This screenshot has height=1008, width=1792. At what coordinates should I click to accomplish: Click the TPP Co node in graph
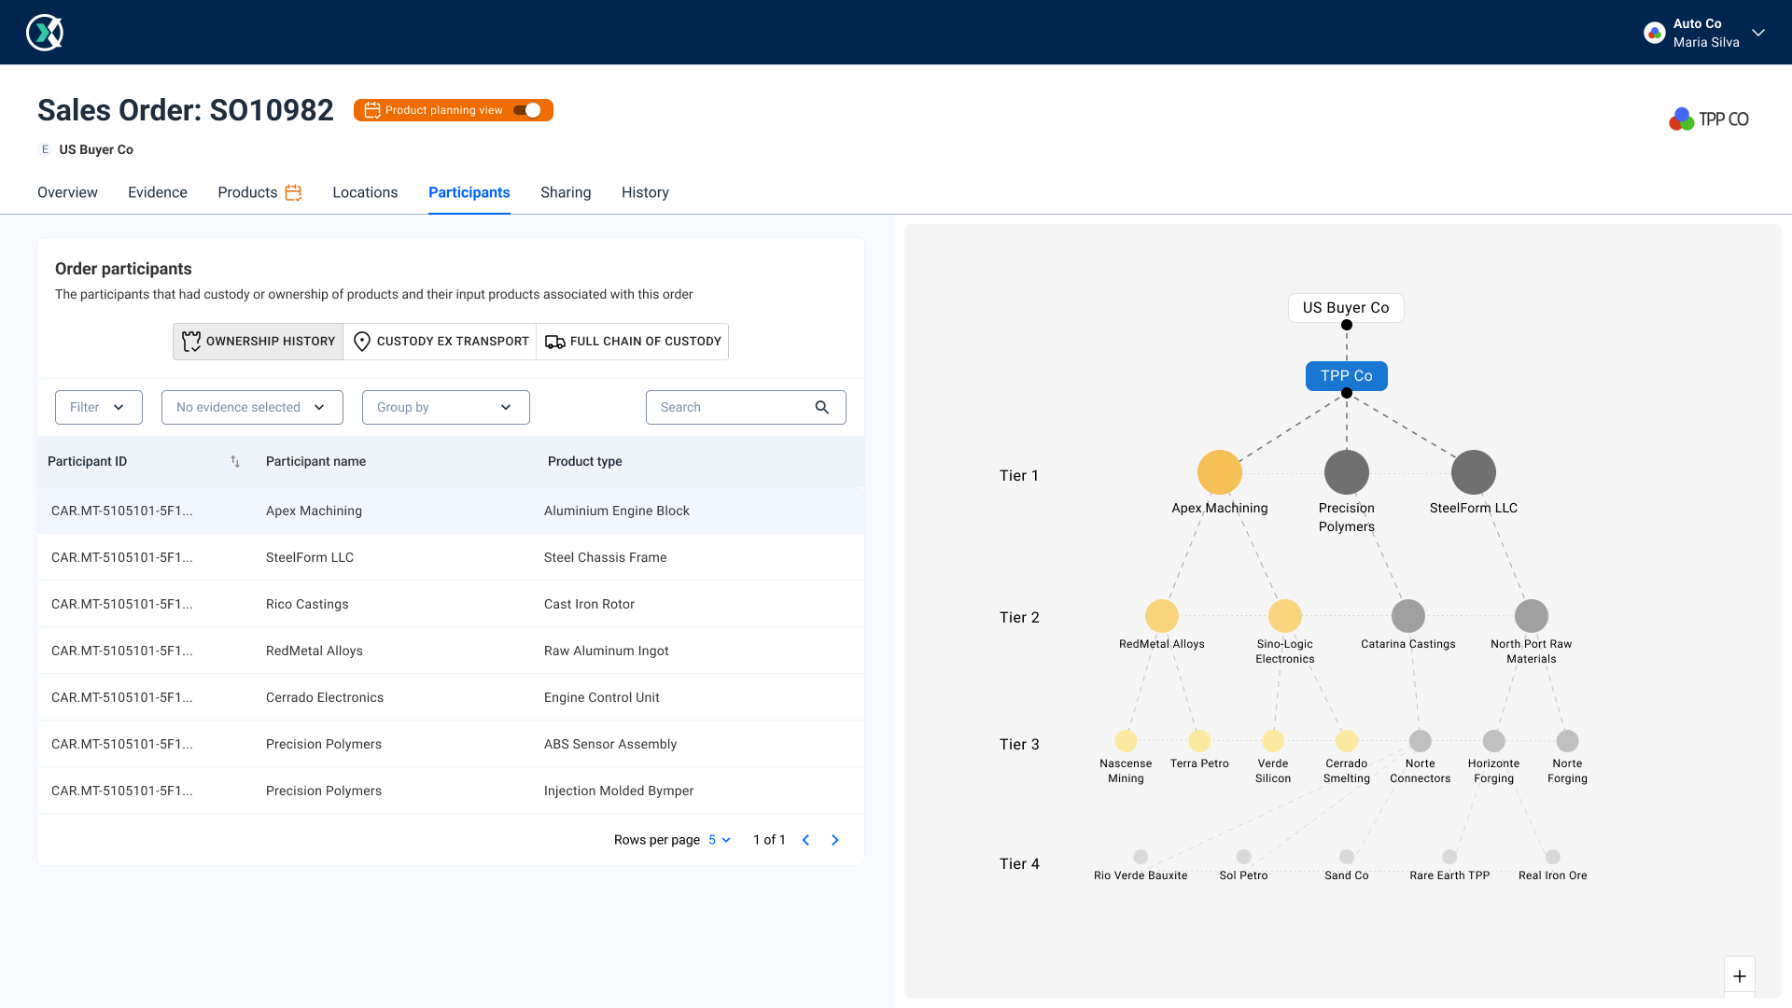(1346, 375)
